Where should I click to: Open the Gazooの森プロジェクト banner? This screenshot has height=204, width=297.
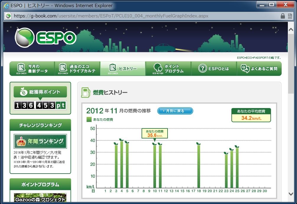[x=40, y=198]
